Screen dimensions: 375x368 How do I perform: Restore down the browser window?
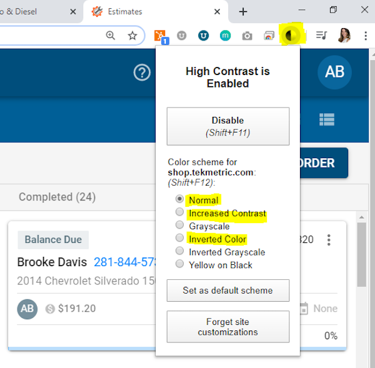(333, 10)
